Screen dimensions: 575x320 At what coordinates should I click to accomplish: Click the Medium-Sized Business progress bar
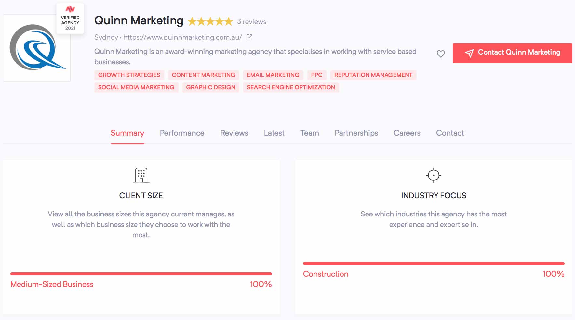point(141,274)
